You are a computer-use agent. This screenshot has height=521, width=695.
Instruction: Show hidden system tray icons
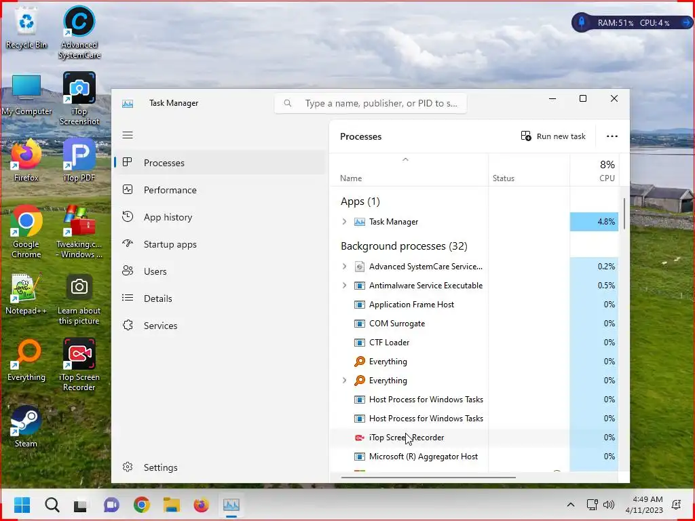(x=571, y=505)
